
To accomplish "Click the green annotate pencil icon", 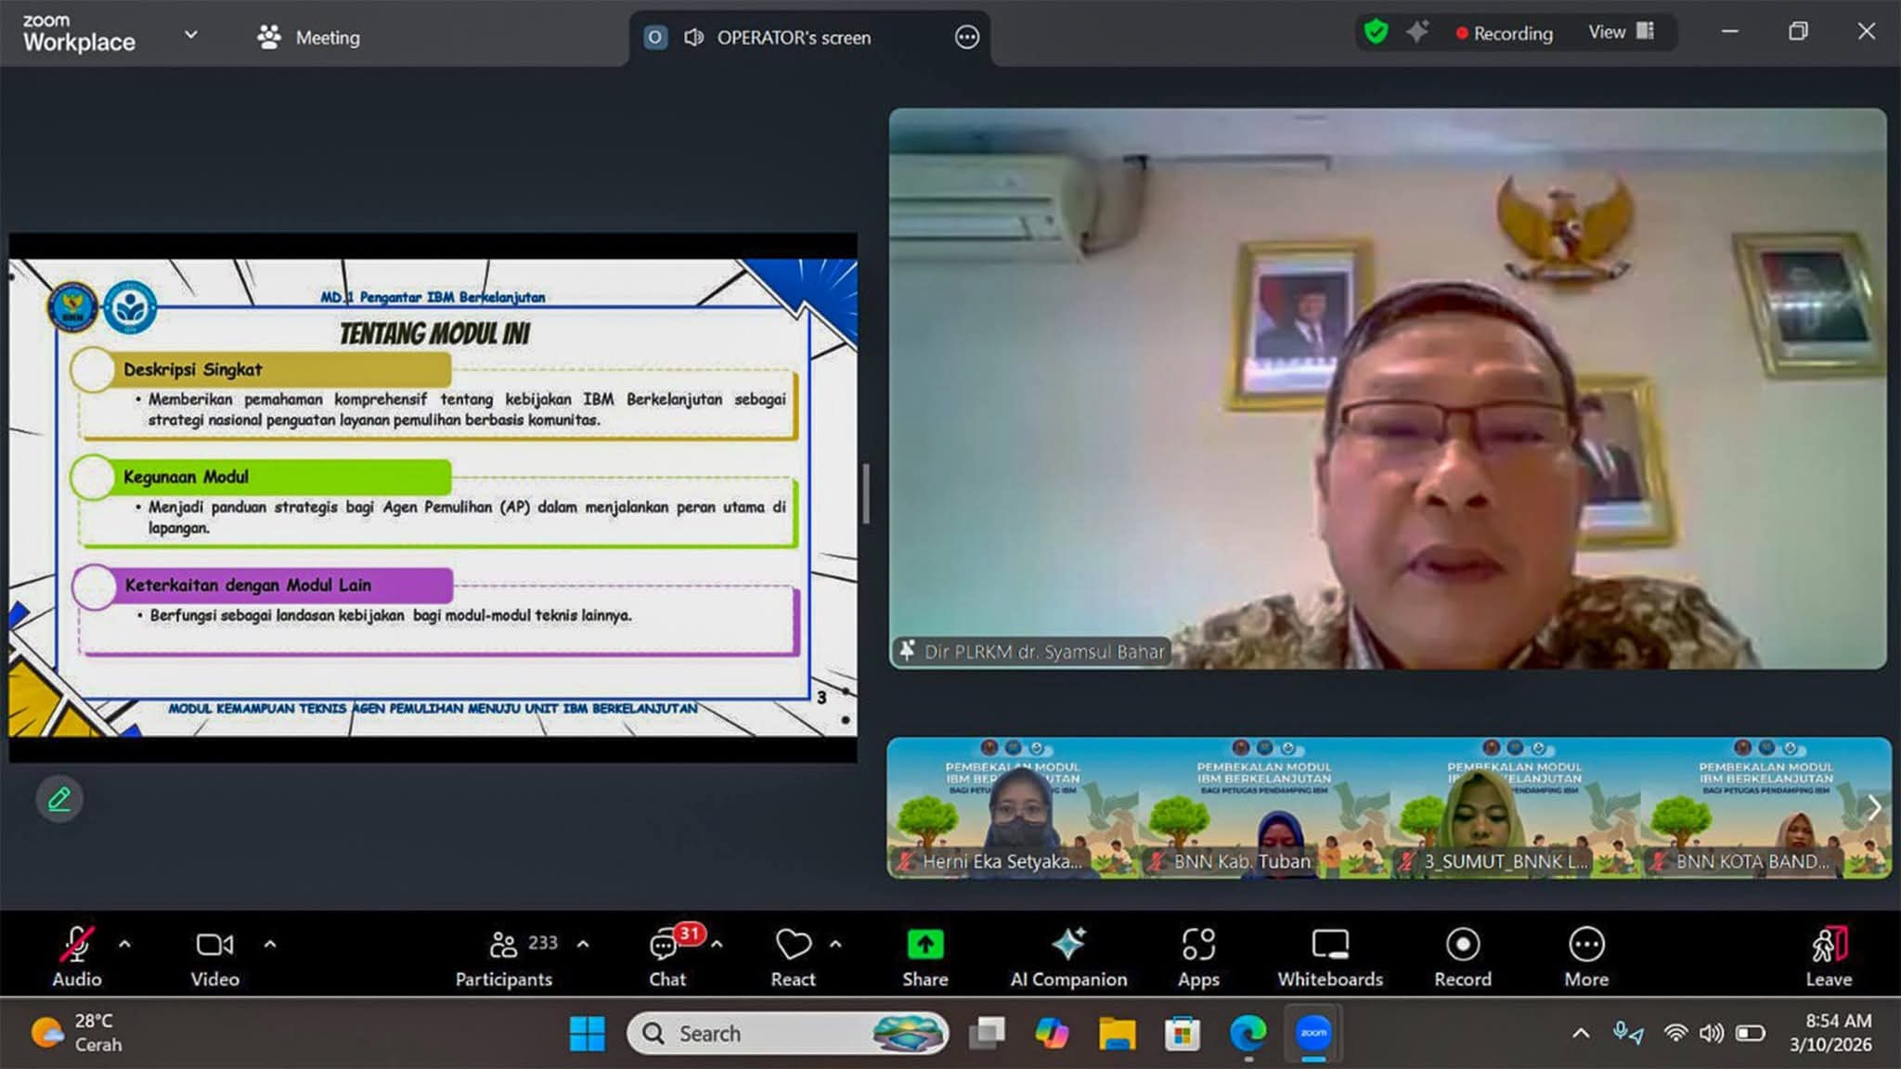I will (x=59, y=799).
